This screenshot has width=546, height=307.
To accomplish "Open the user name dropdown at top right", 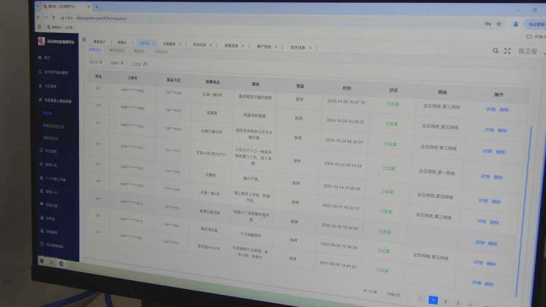I will (527, 51).
